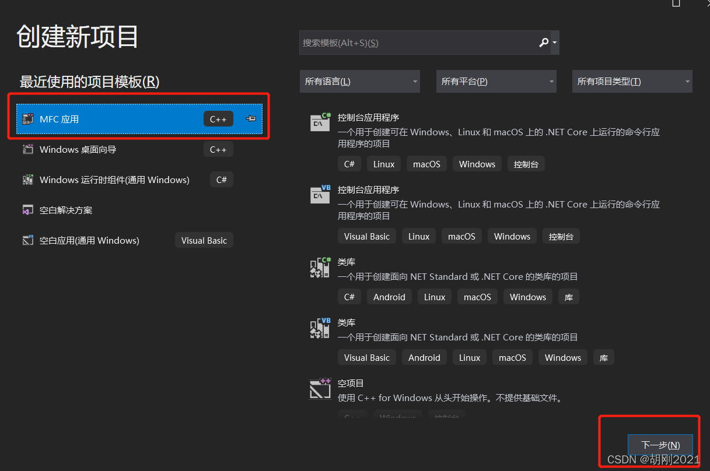Click C++ tag on MFC 应用 row

218,119
